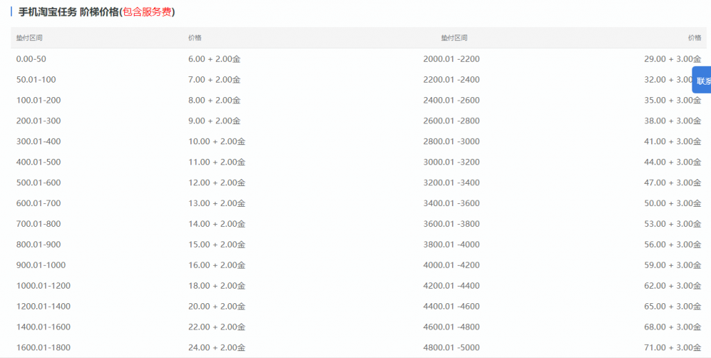711x358 pixels.
Task: Select the 3000.01 -3200 range cell
Action: point(451,162)
